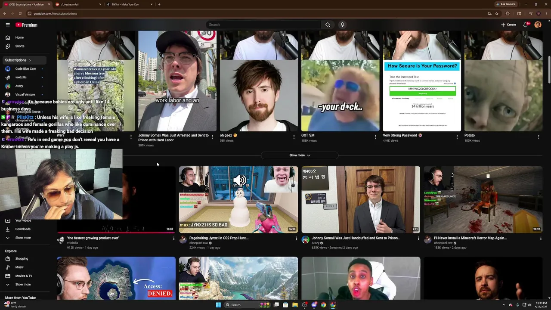551x310 pixels.
Task: Open options for Johnny Somali Handcuffed video
Action: coord(418,238)
